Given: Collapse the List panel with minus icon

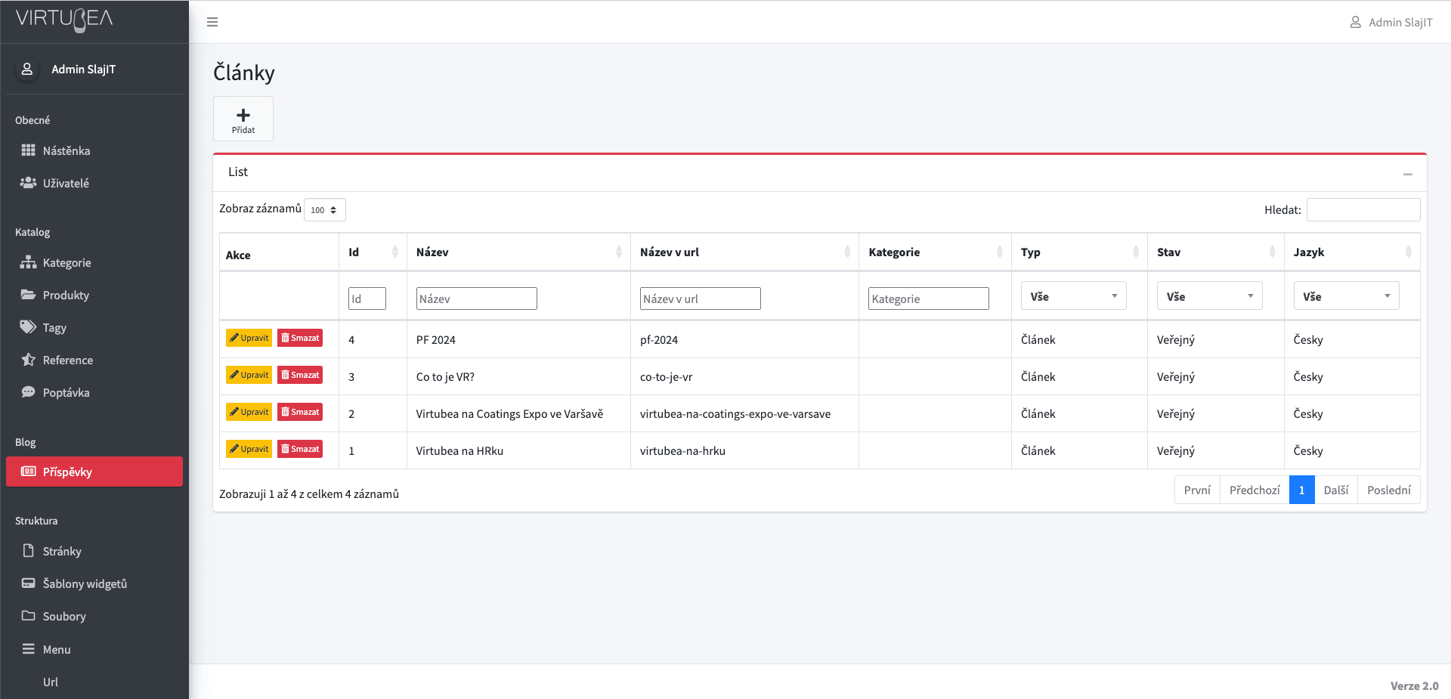Looking at the screenshot, I should pyautogui.click(x=1407, y=174).
